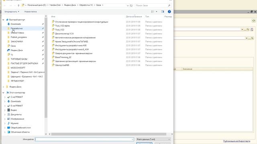Click Обработки 1С in the address path
This screenshot has height=144, width=257.
click(x=86, y=5)
